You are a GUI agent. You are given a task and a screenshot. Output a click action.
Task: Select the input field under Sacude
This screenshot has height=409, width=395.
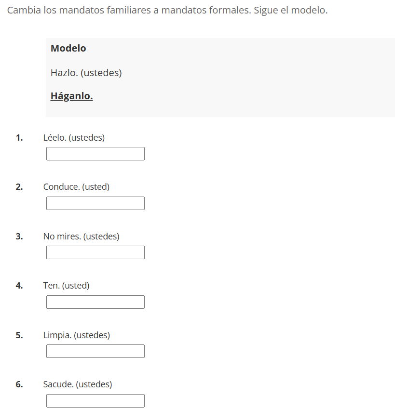pyautogui.click(x=95, y=401)
